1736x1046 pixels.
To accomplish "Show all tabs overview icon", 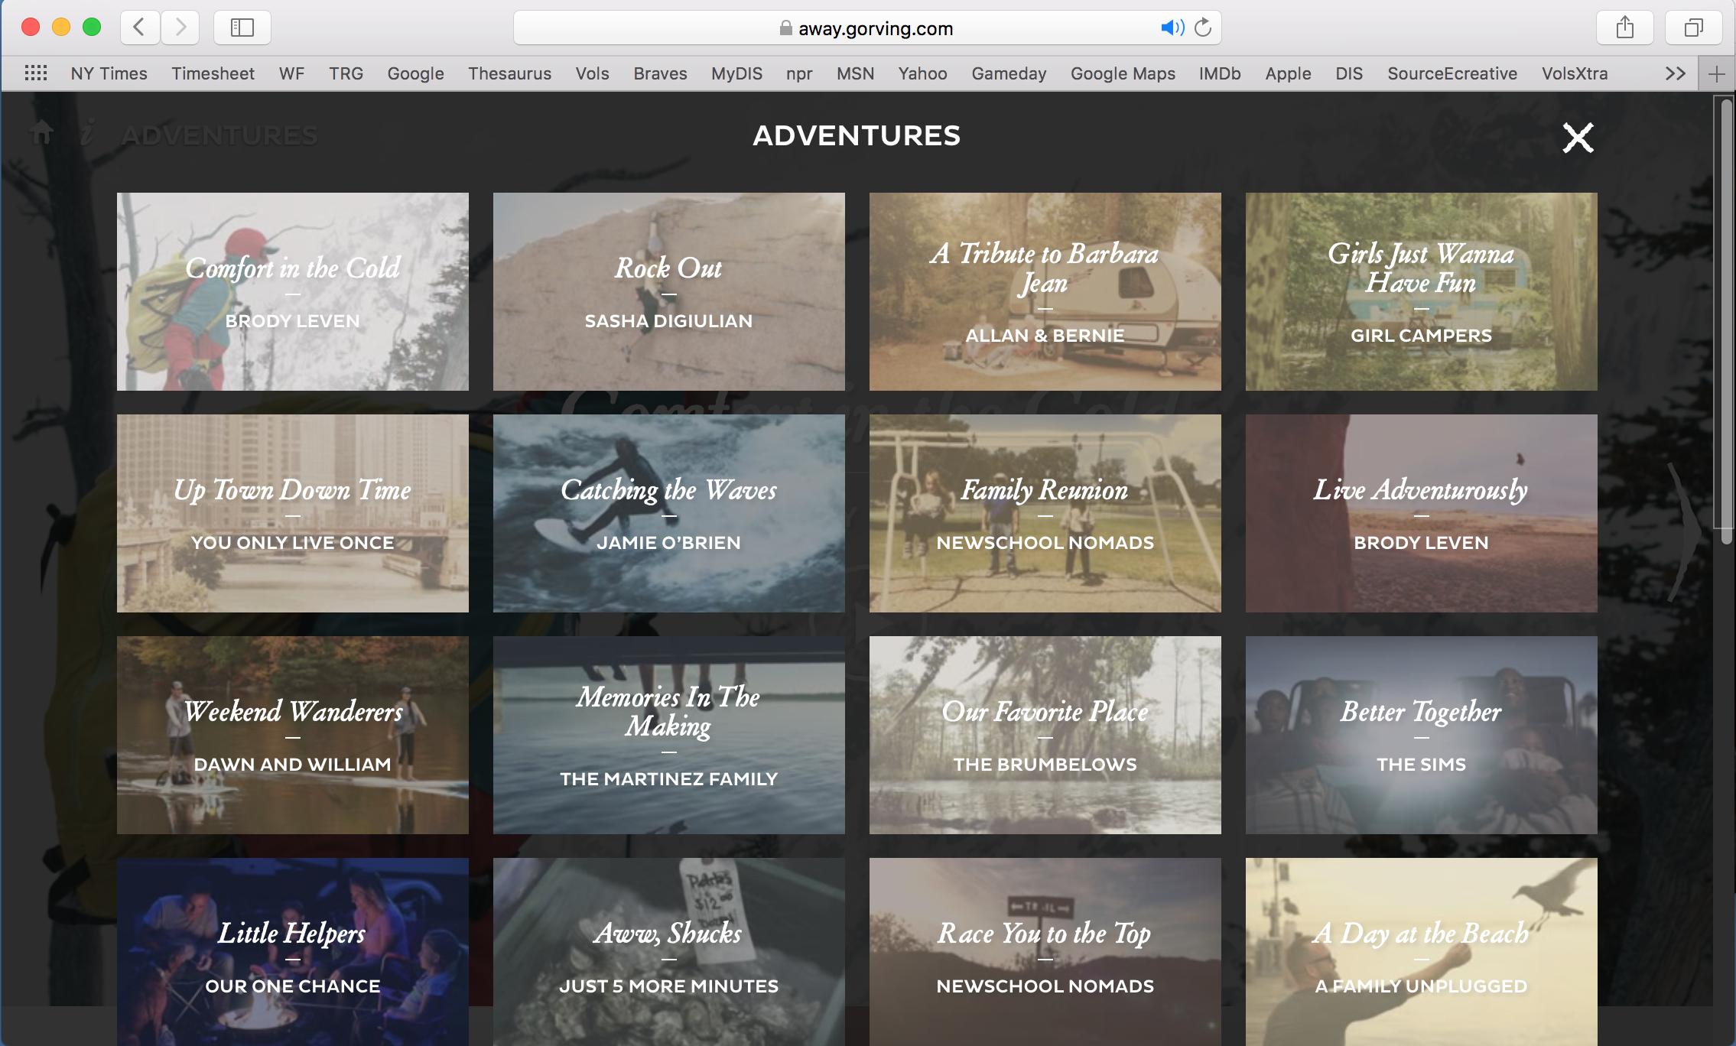I will (x=1693, y=28).
